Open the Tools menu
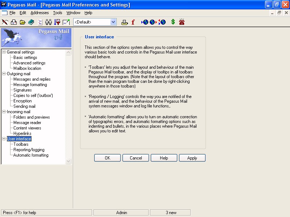The width and height of the screenshot is (290, 217). [x=58, y=13]
